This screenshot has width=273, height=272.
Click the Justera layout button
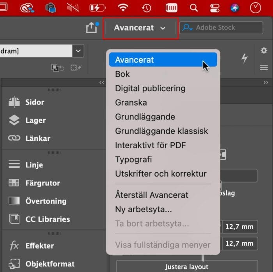(187, 267)
